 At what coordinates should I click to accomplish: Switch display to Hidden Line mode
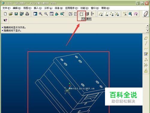coord(76,14)
